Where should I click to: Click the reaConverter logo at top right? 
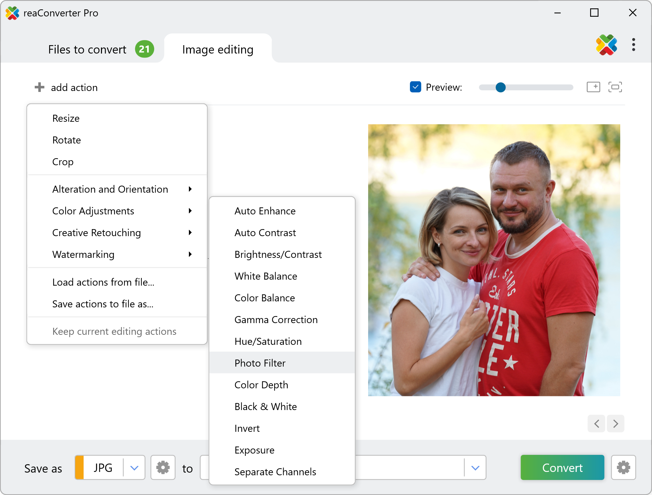(606, 45)
